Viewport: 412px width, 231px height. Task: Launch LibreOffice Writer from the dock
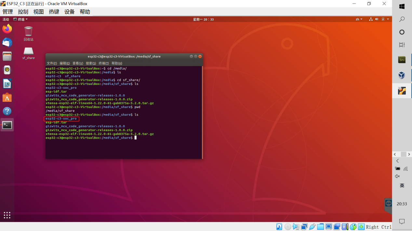click(x=7, y=84)
